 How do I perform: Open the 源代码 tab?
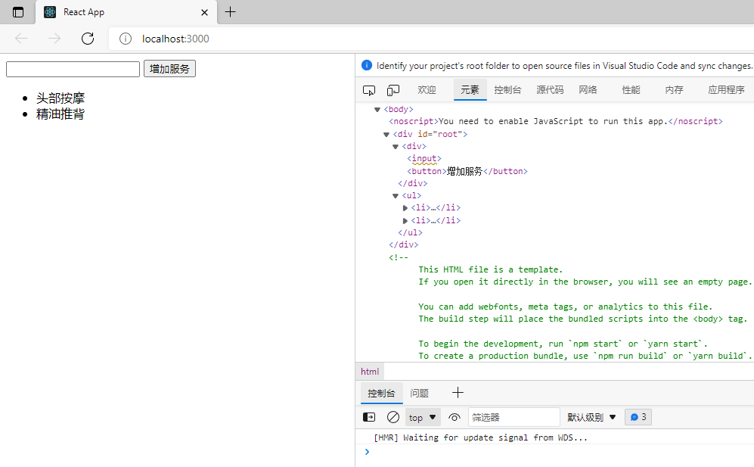point(550,90)
